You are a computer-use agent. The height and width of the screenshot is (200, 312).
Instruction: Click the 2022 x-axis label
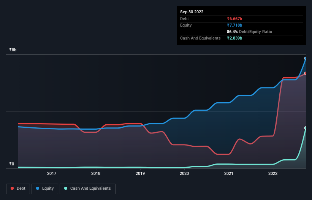[x=273, y=173]
